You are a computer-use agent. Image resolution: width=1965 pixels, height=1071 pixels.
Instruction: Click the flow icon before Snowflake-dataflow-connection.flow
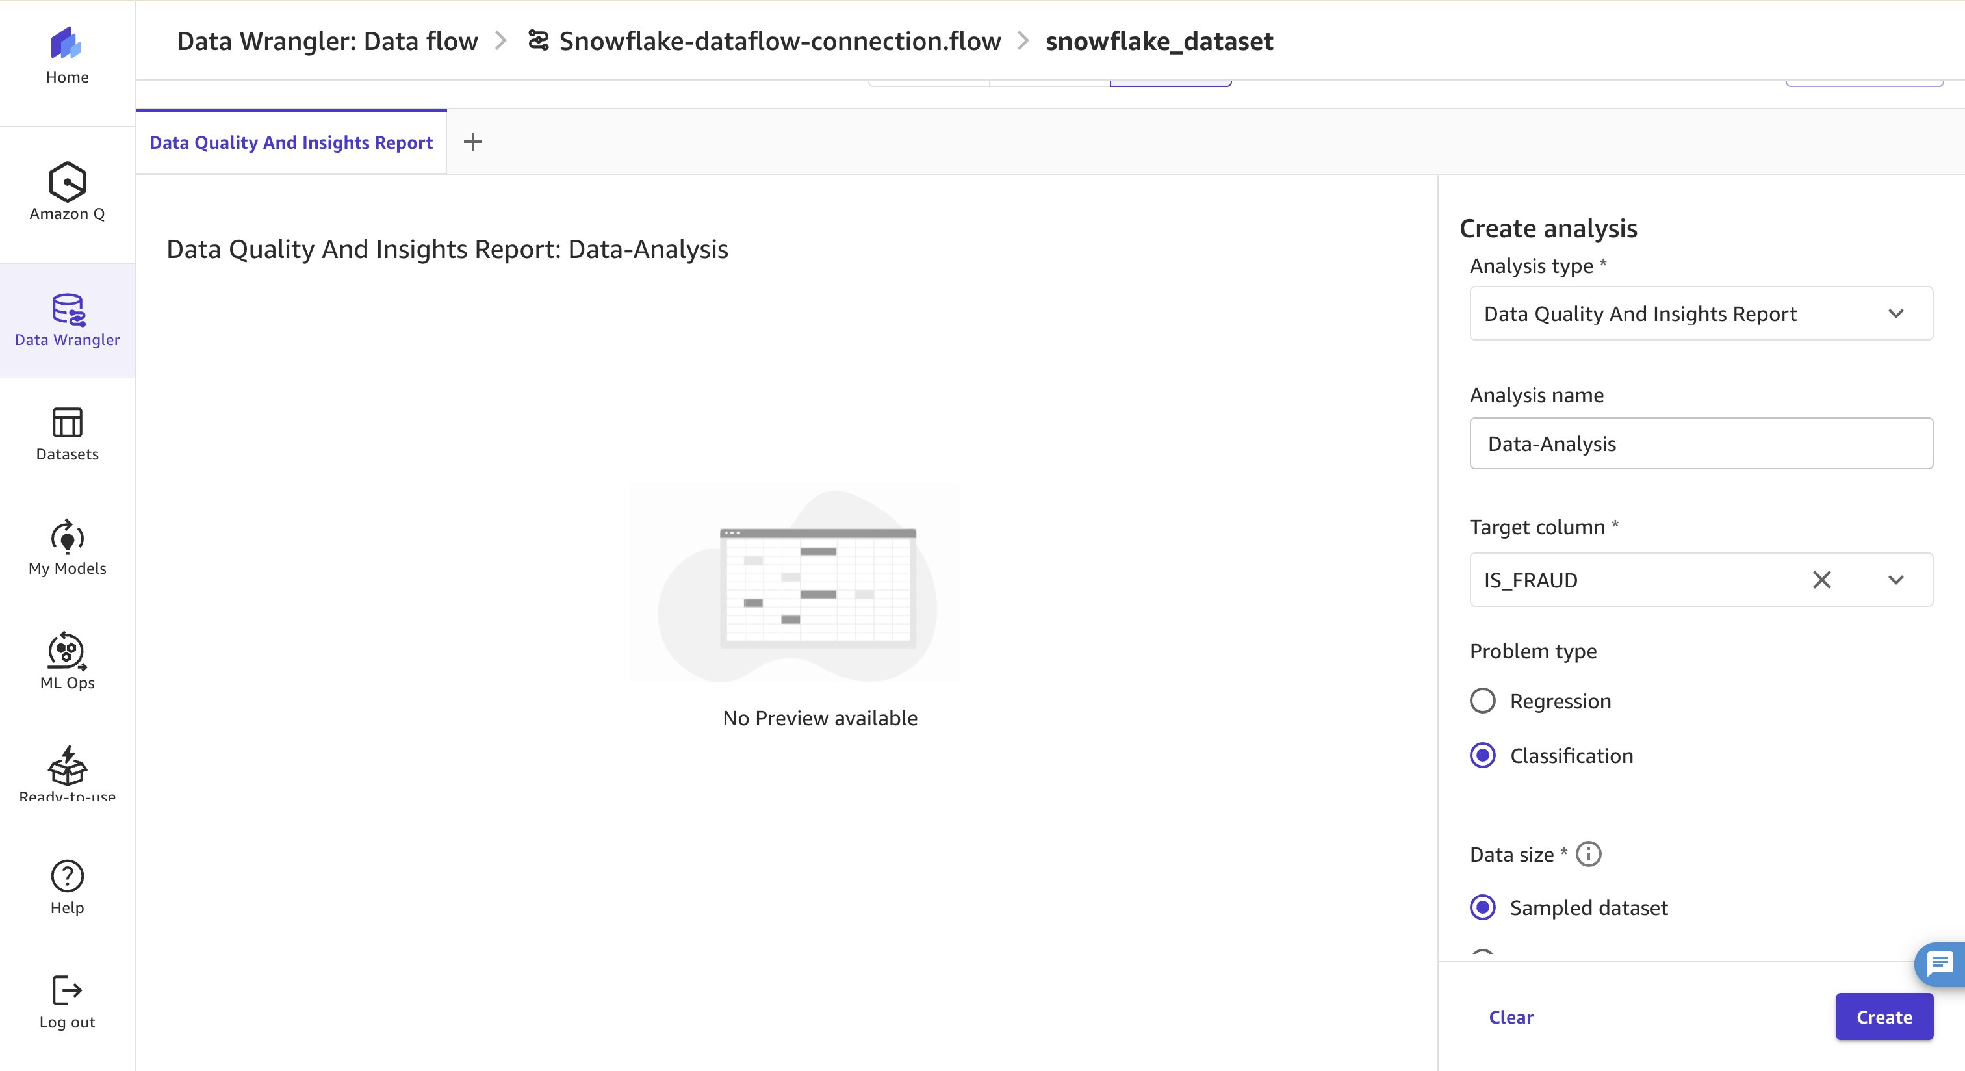click(x=539, y=40)
